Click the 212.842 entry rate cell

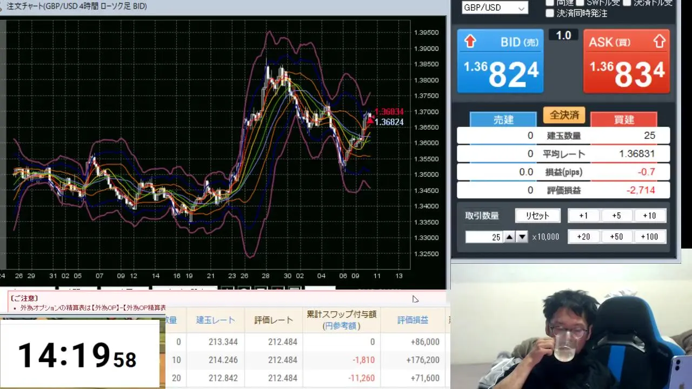pyautogui.click(x=223, y=378)
